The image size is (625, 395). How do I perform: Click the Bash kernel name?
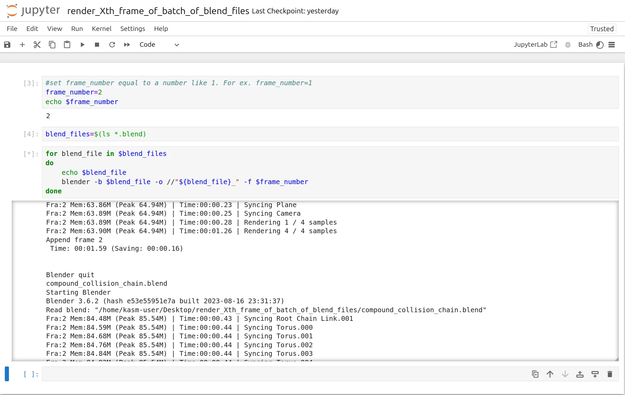(x=585, y=45)
